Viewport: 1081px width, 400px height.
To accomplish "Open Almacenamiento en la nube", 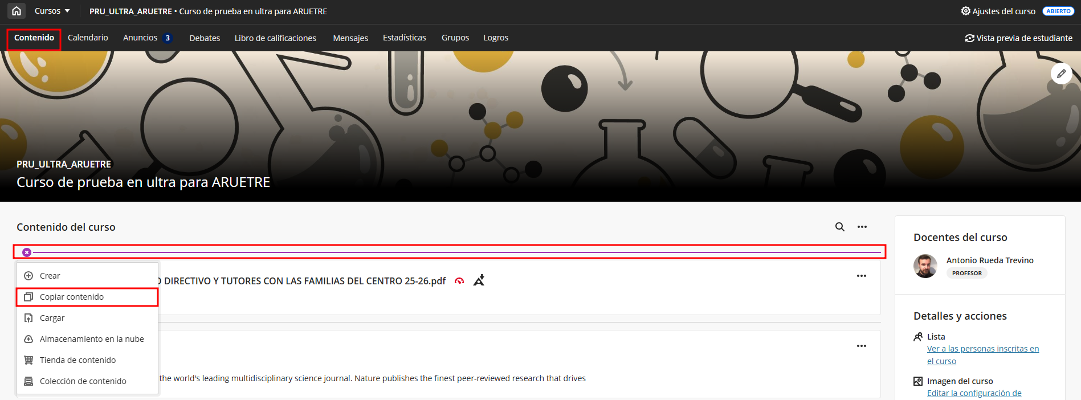I will point(92,339).
